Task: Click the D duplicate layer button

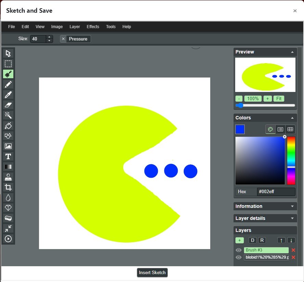Action: coord(252,240)
